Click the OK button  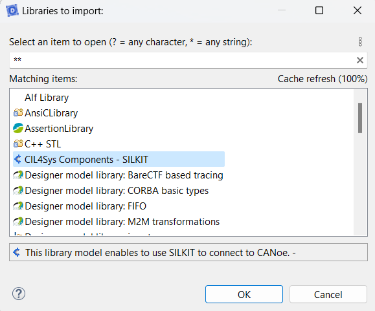coord(244,294)
